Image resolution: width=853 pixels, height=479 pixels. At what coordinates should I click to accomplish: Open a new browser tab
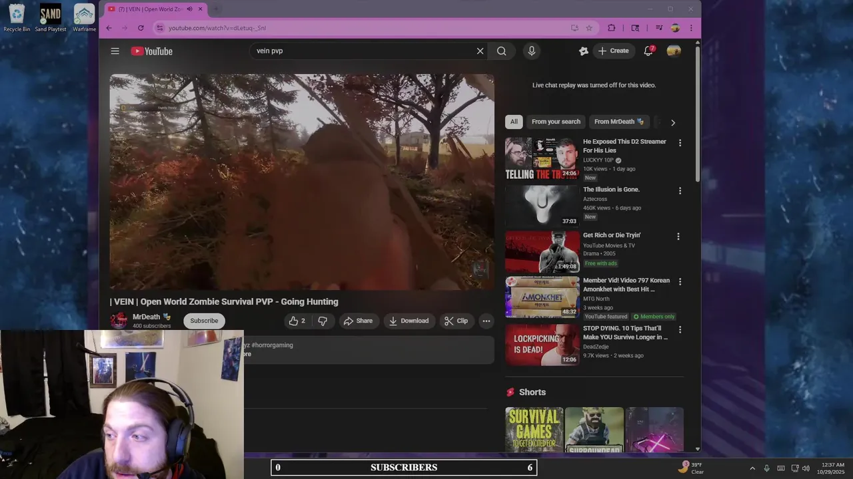[216, 9]
